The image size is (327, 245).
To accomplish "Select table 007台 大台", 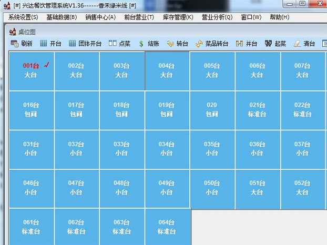I will (303, 71).
